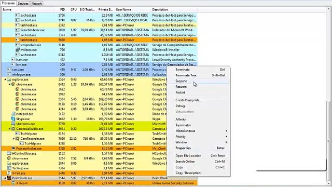Click chrome.exe icon with PID 5504
Viewport: 332px width, 187px height.
tap(17, 99)
